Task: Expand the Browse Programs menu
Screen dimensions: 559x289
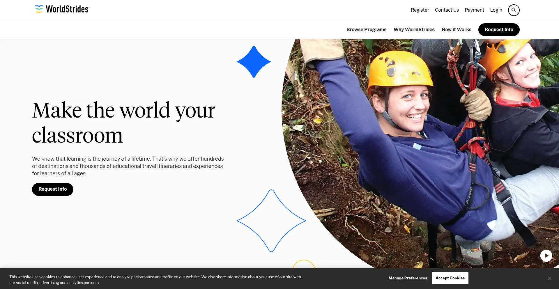Action: [x=366, y=29]
